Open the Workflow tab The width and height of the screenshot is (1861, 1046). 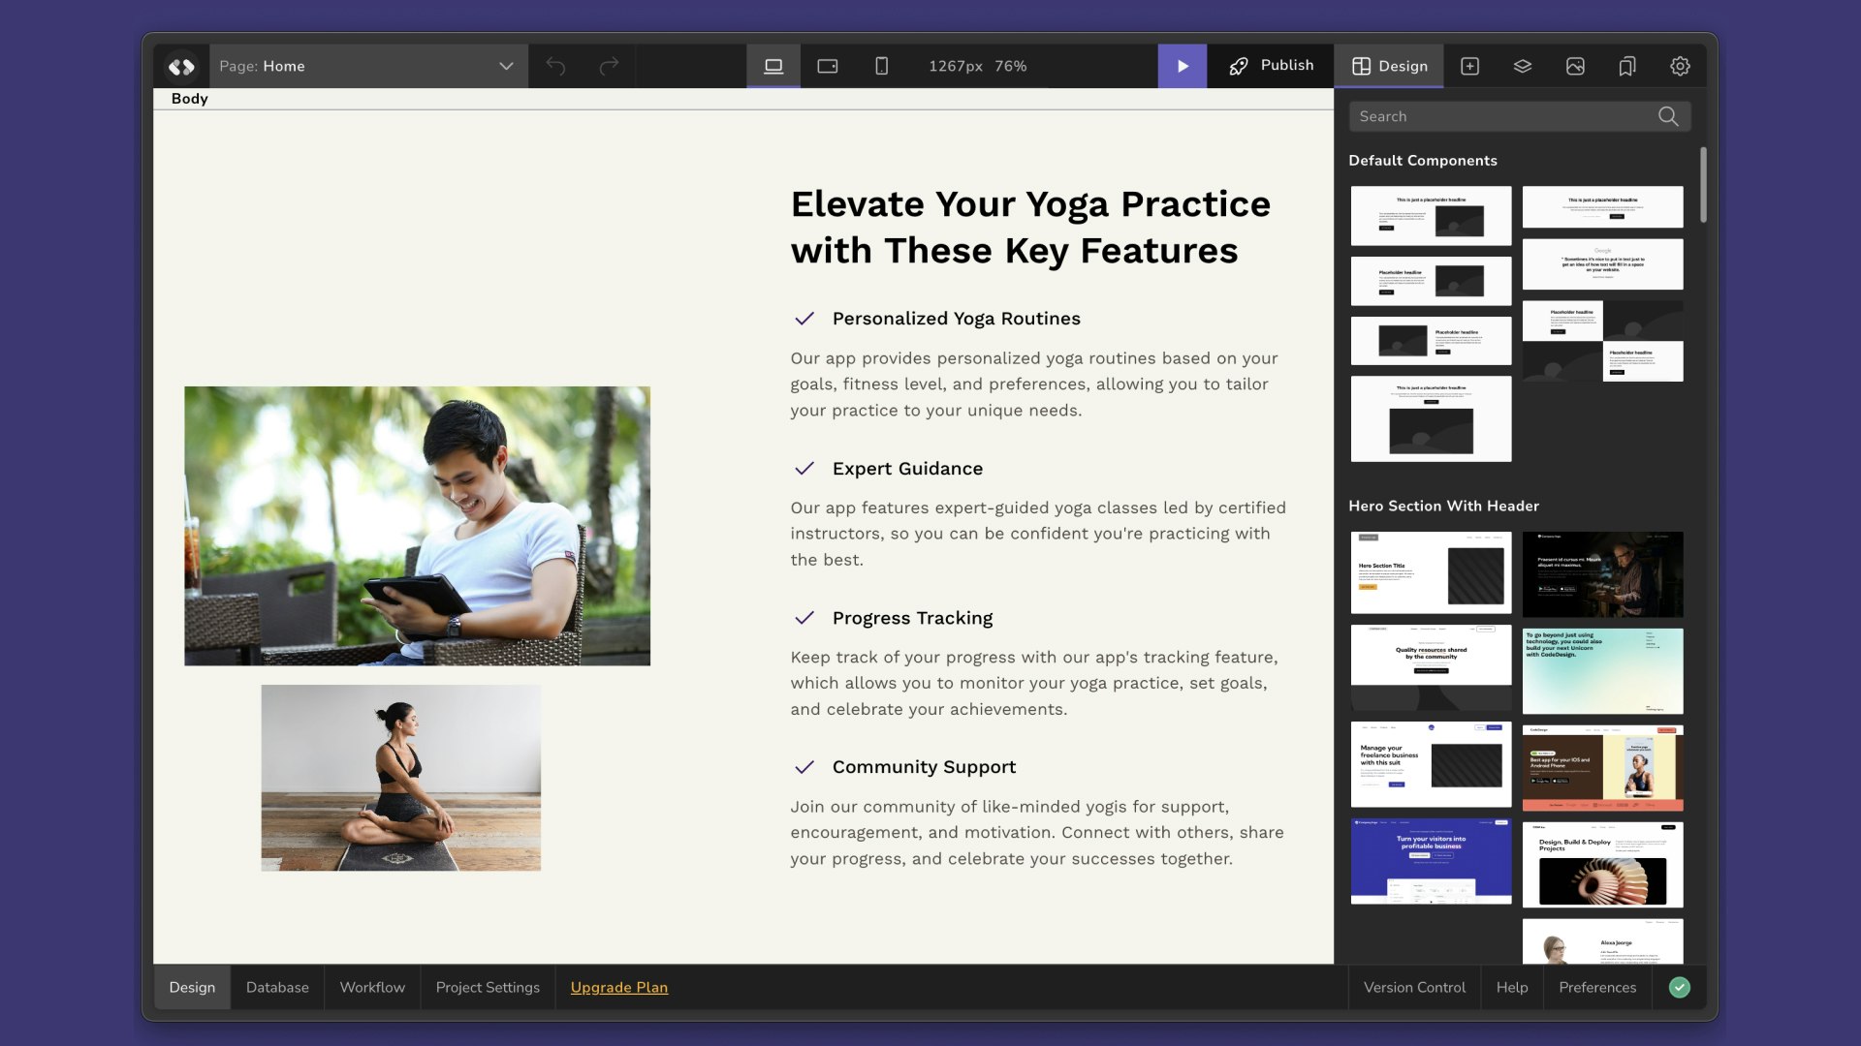coord(372,987)
